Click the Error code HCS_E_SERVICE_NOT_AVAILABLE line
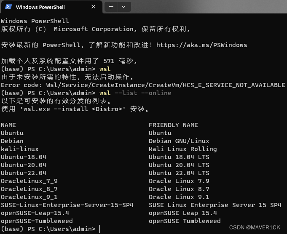The height and width of the screenshot is (234, 287). click(x=143, y=85)
